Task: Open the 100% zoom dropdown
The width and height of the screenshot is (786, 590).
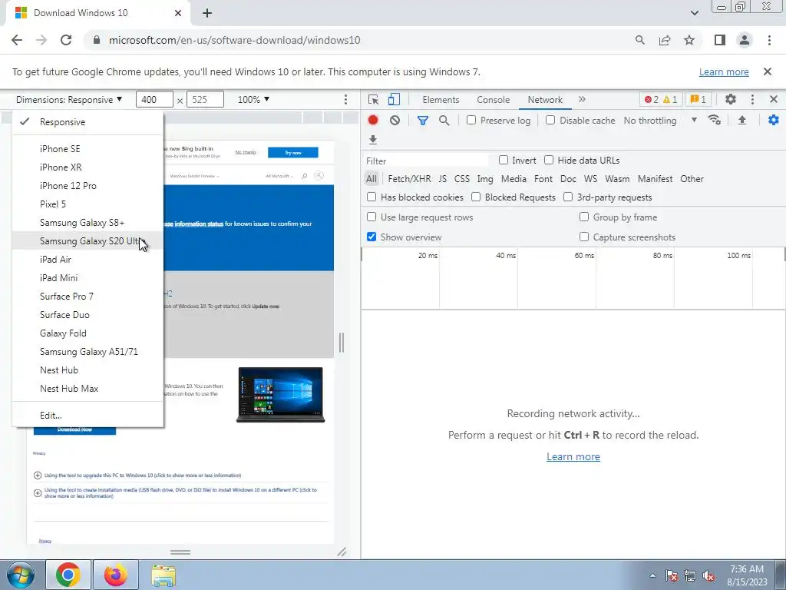Action: 253,99
